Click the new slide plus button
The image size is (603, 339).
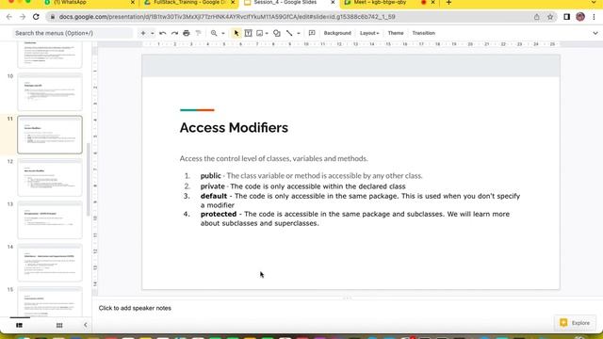143,33
